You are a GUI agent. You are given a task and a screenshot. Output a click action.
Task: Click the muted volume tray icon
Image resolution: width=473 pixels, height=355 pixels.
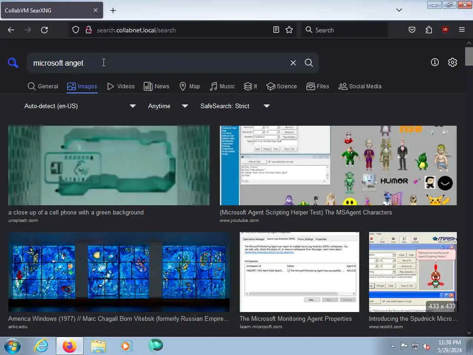click(426, 347)
